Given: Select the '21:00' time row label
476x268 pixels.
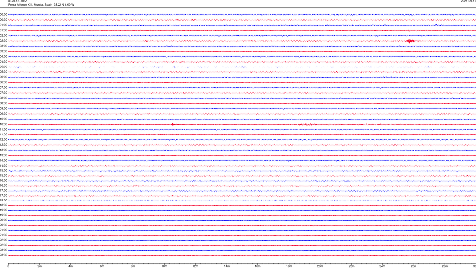Looking at the screenshot, I should coord(3,230).
